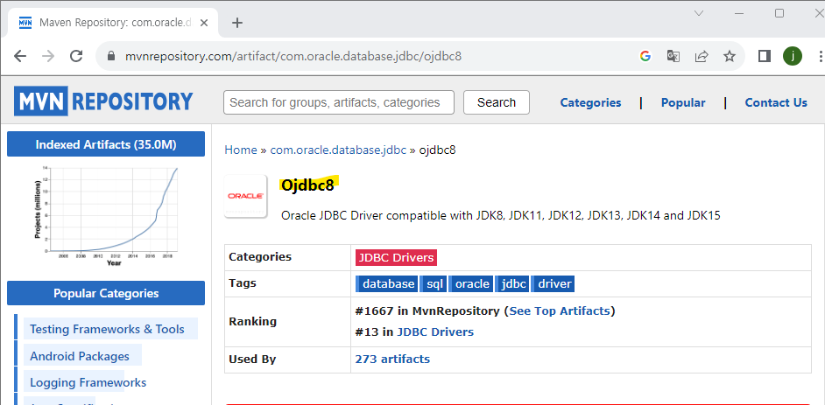Click the Categories row label
Screen dimensions: 825x405
pos(260,257)
